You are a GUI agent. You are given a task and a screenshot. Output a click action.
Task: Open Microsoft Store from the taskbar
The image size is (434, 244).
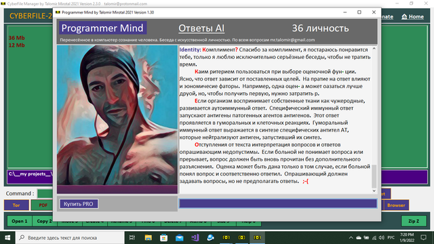point(163,237)
